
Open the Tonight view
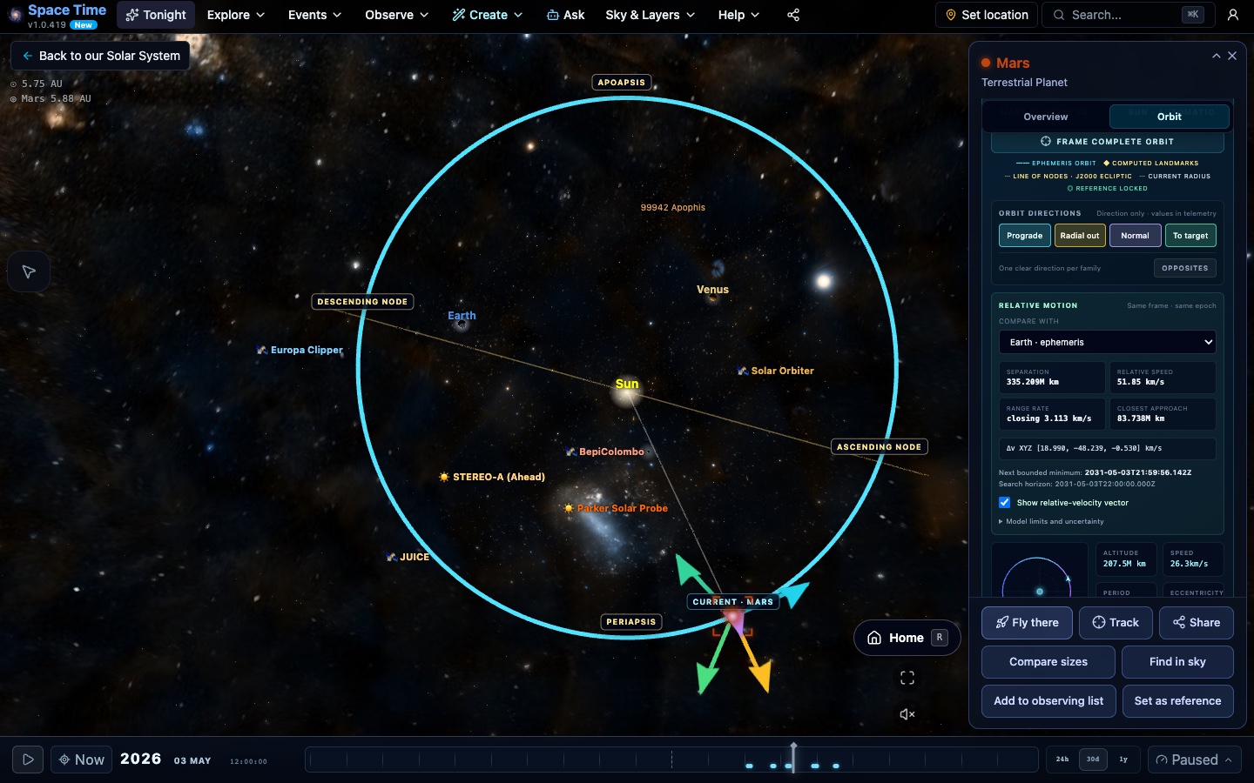(156, 15)
